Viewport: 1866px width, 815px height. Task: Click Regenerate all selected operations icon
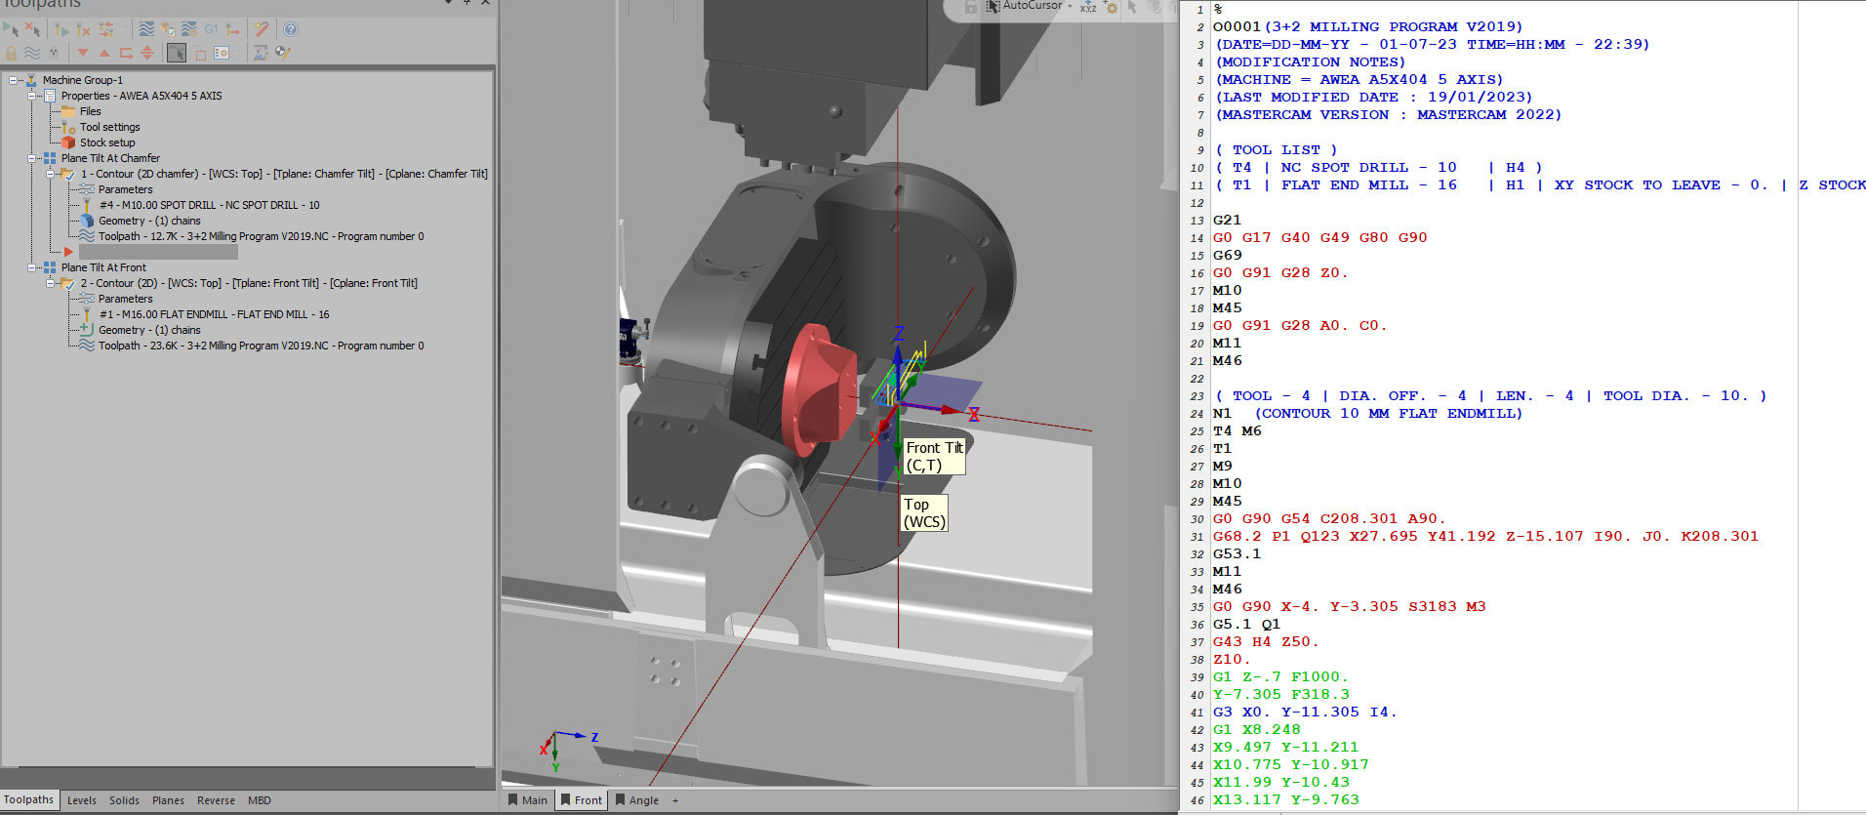(x=61, y=29)
